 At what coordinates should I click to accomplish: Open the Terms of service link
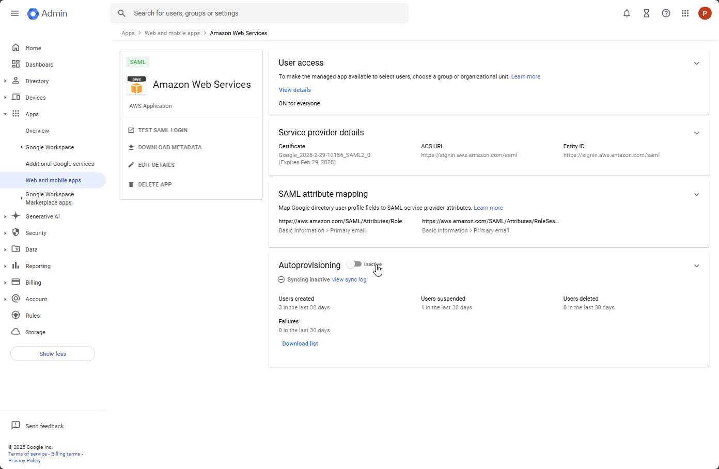point(27,454)
